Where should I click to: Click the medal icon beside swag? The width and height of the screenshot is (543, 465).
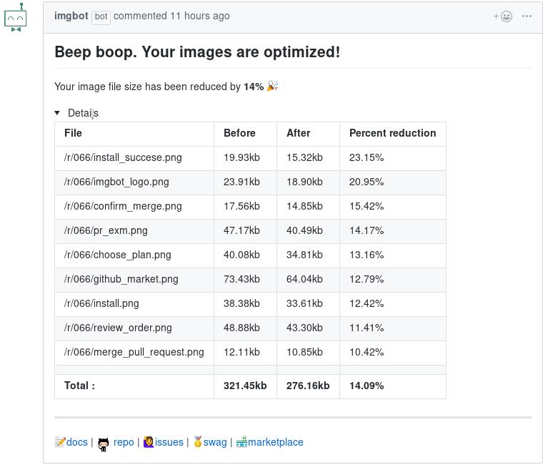(x=198, y=442)
